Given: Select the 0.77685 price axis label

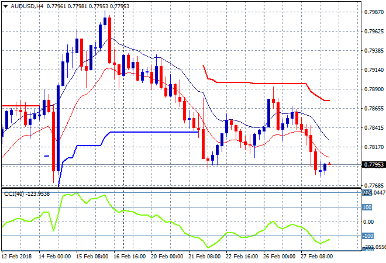Looking at the screenshot, I should [374, 185].
